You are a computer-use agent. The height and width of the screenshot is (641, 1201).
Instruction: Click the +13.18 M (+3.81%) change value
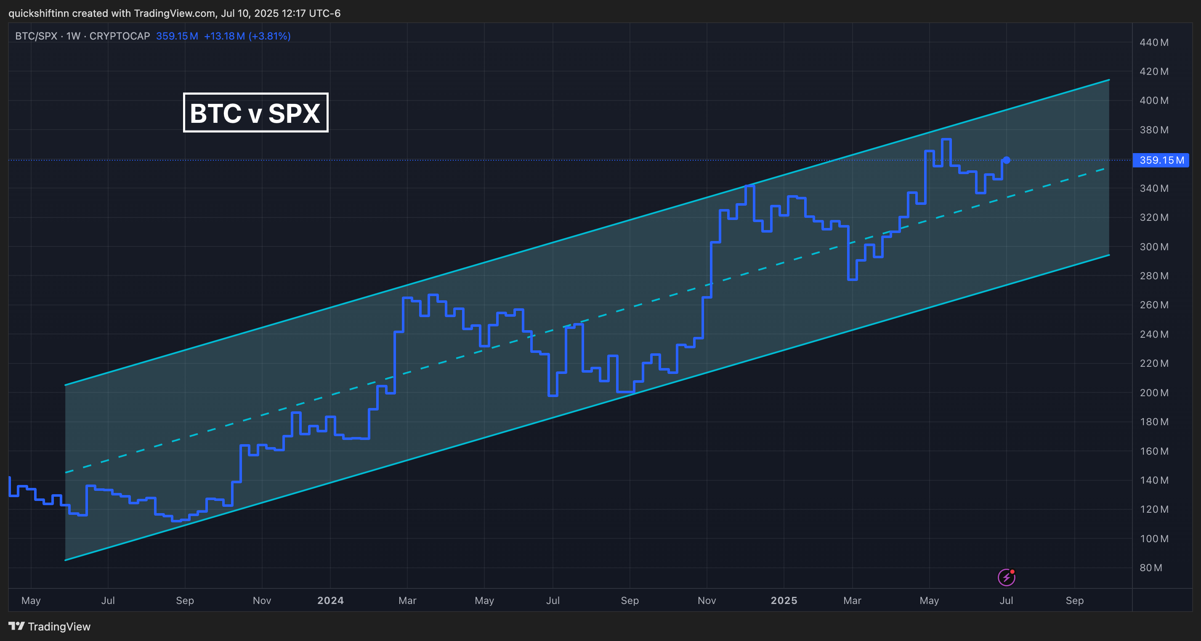[x=247, y=36]
